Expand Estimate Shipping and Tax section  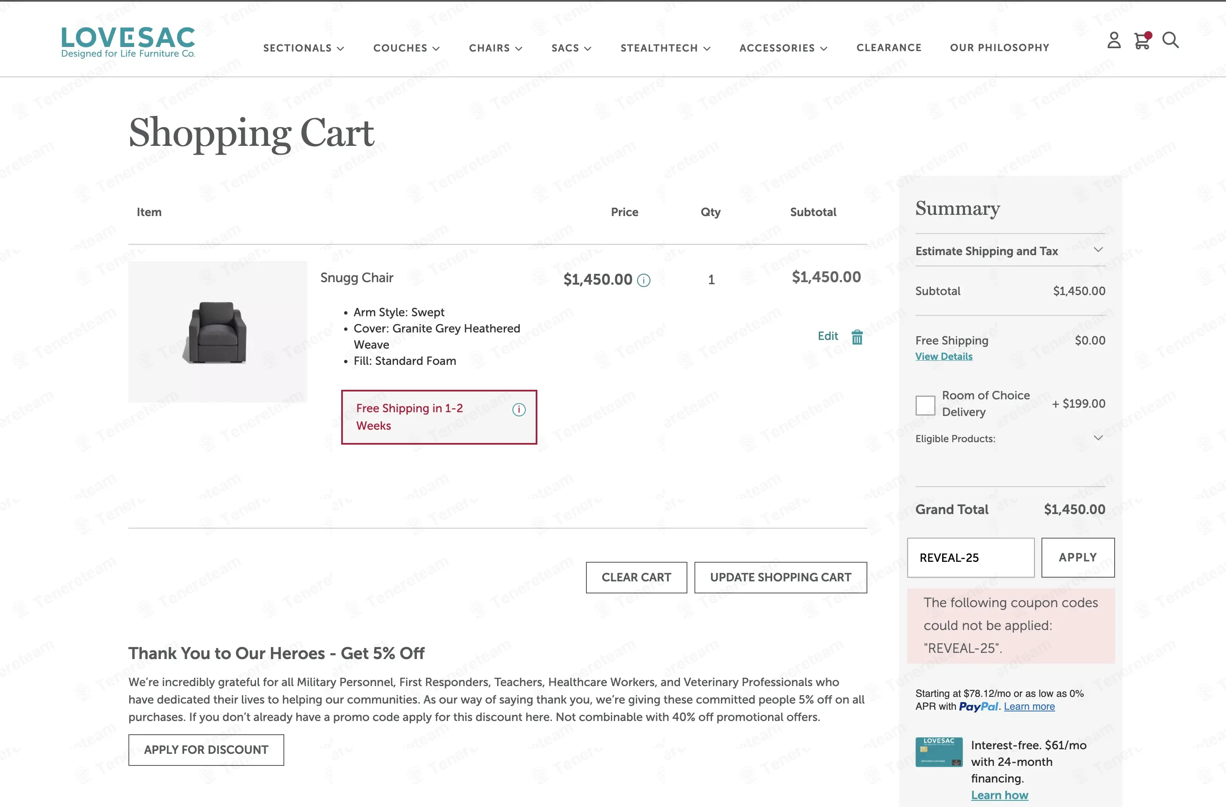(1010, 251)
